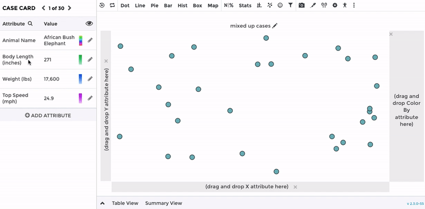
Task: Select the Hist plot type
Action: (x=182, y=5)
